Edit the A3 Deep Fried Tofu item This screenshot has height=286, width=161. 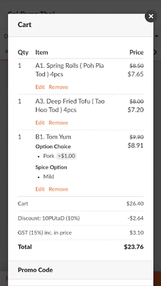(40, 123)
